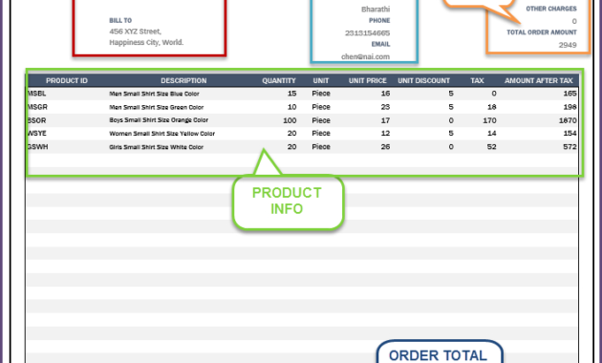Click unit discount 5 in WSYE row

[x=451, y=133]
